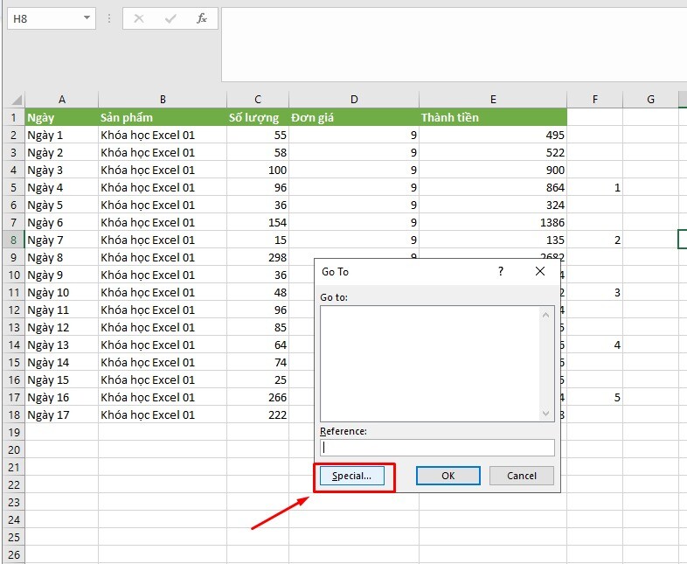
Task: Select quantity cell 298
Action: tap(258, 257)
